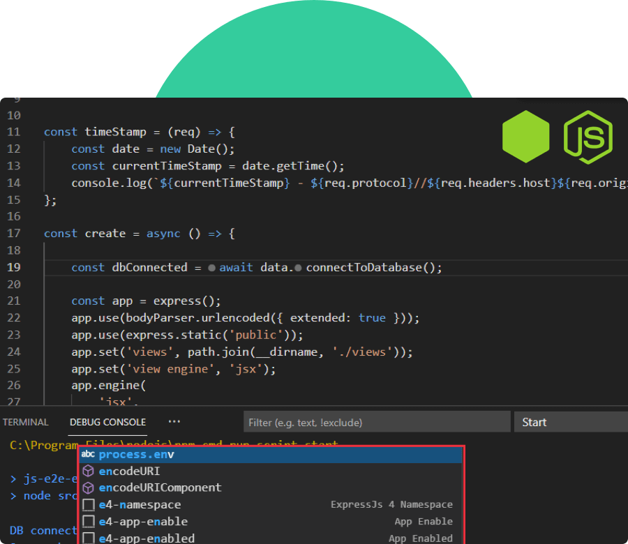Click the node src console output line

coord(45,496)
